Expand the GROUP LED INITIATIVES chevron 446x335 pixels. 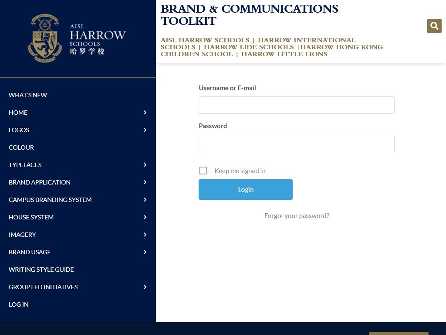145,287
